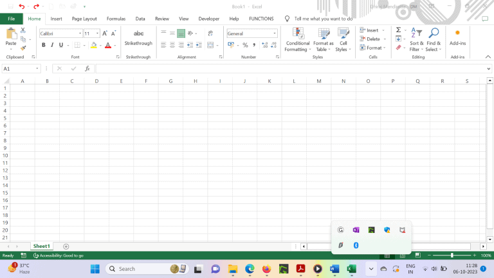Open the Formulas ribbon tab
Viewport: 494px width, 278px height.
coord(116,19)
